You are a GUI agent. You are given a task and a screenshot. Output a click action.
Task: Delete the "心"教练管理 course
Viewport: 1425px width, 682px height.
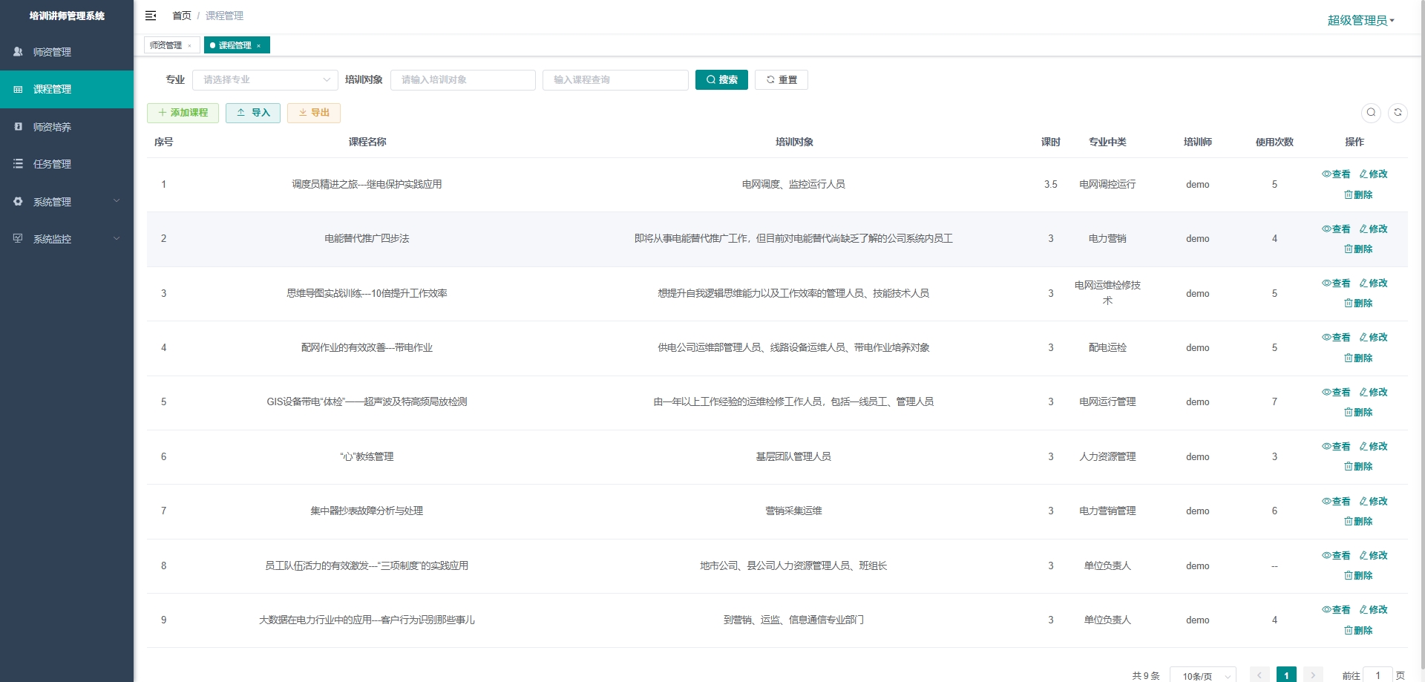[x=1358, y=467]
